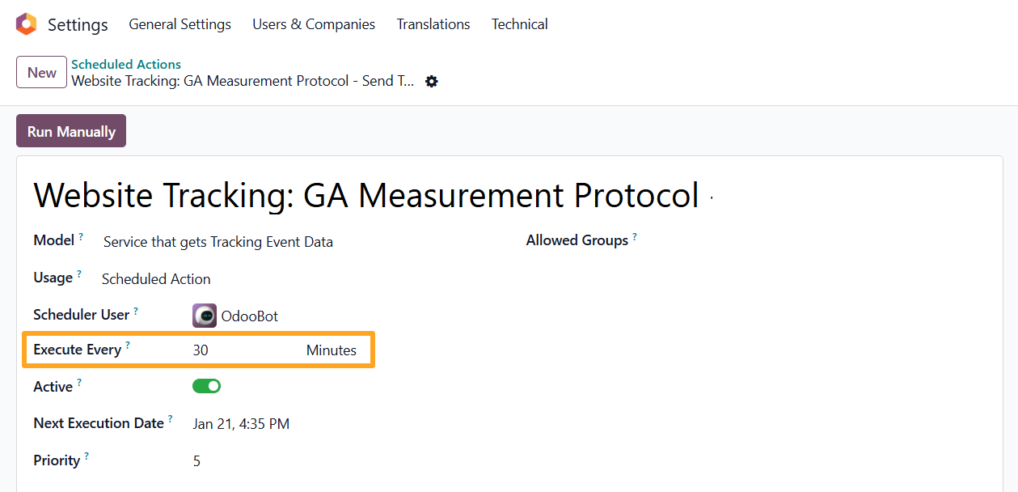This screenshot has height=492, width=1018.
Task: Click the OdooBot avatar image
Action: coord(204,315)
